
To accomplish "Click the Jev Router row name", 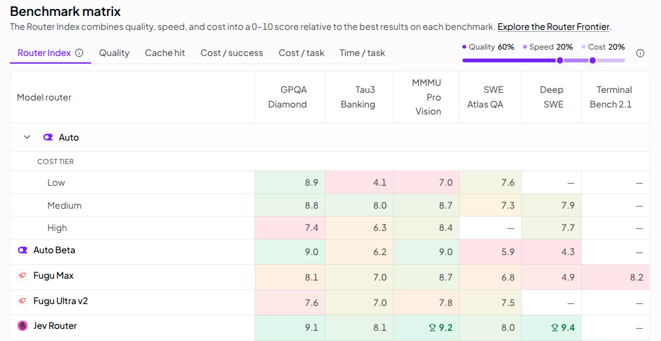I will click(55, 326).
